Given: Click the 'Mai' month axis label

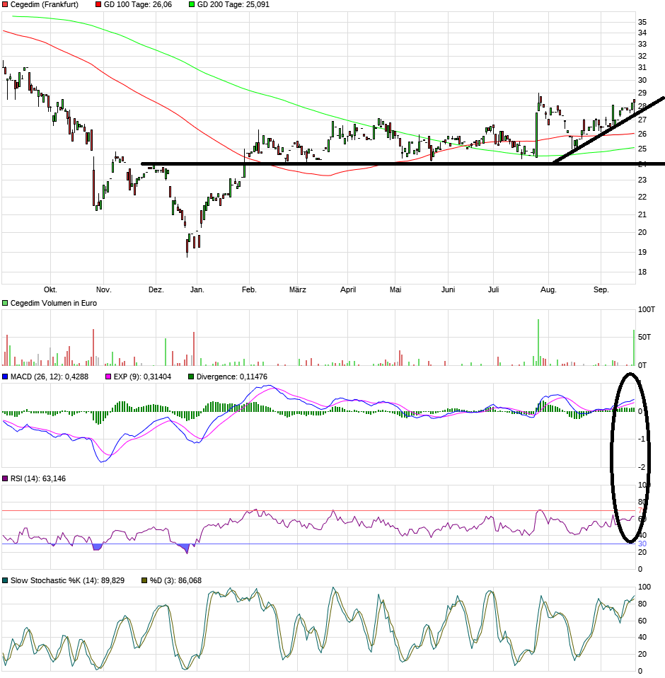Looking at the screenshot, I should [x=395, y=289].
